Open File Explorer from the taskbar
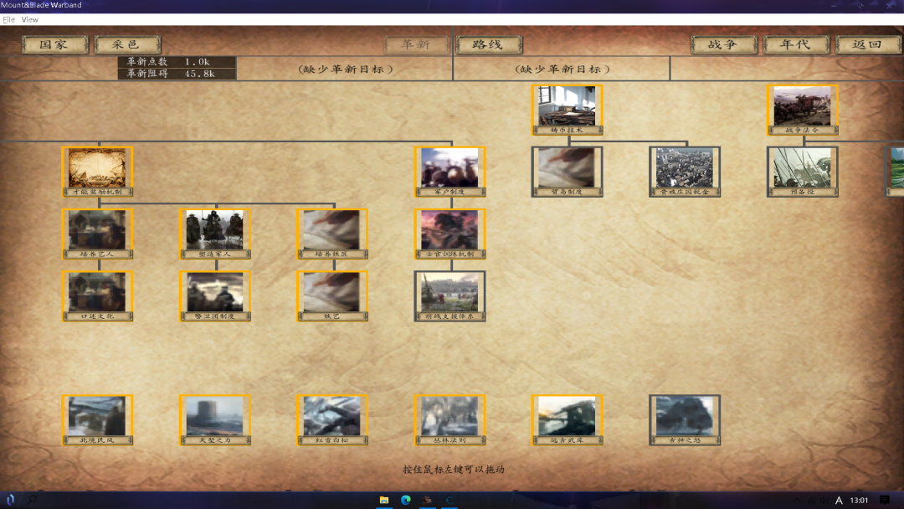The image size is (904, 509). point(384,500)
